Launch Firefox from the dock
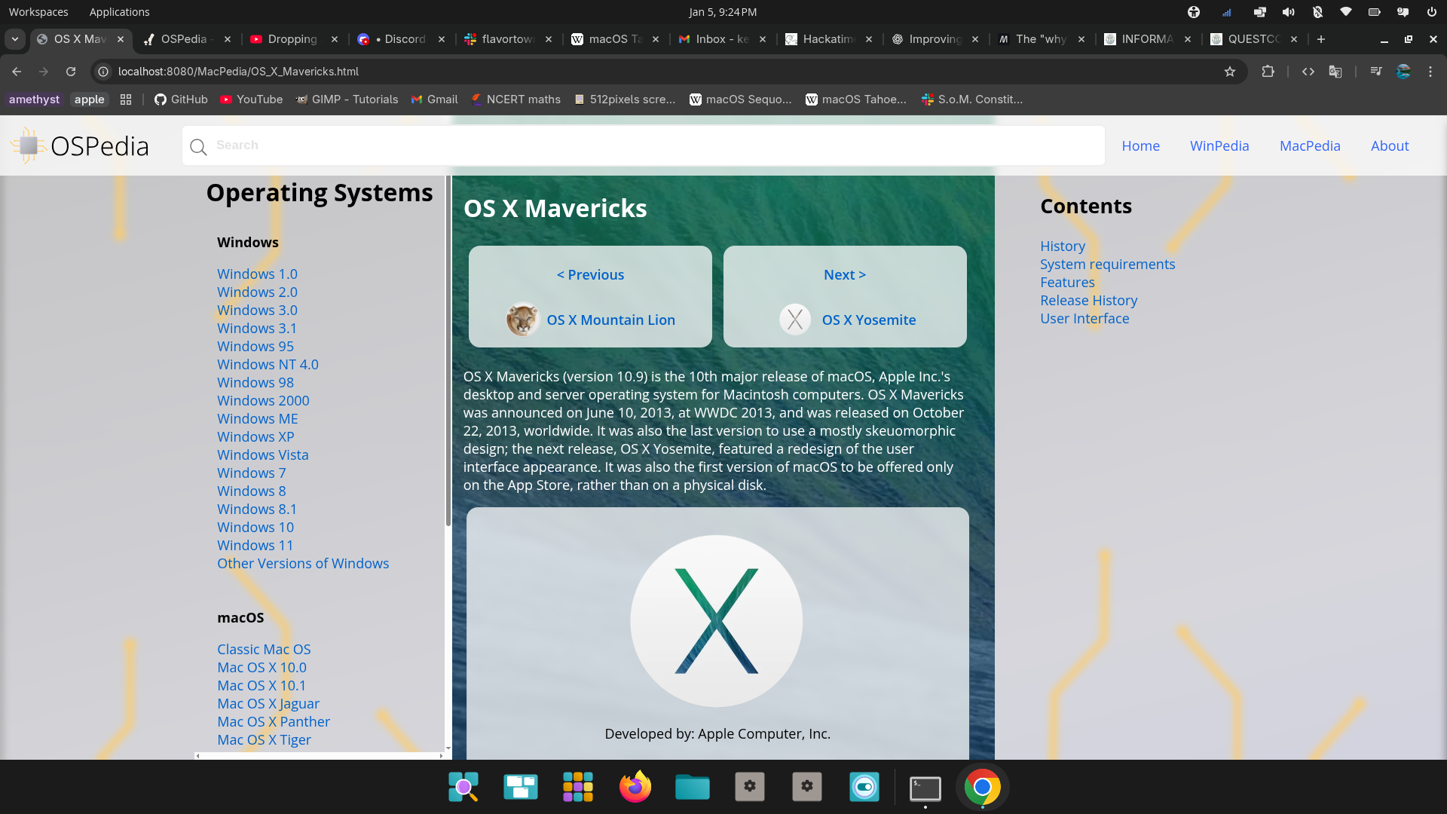The width and height of the screenshot is (1447, 814). [x=635, y=787]
